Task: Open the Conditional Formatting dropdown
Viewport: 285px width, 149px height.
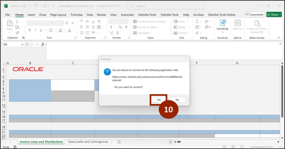Action: (x=149, y=21)
